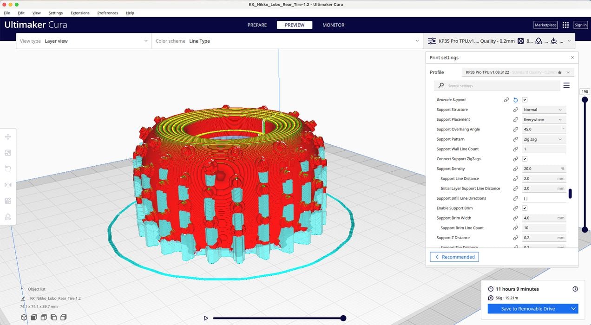
Task: Open the application switcher grid icon
Action: coord(565,25)
